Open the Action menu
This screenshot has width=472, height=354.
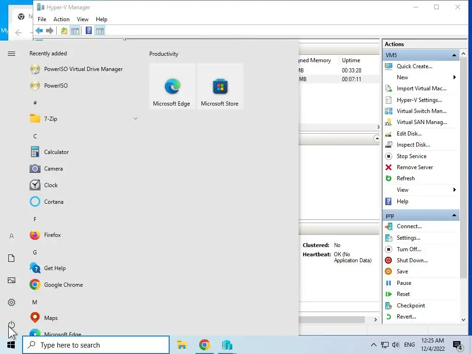pos(61,19)
